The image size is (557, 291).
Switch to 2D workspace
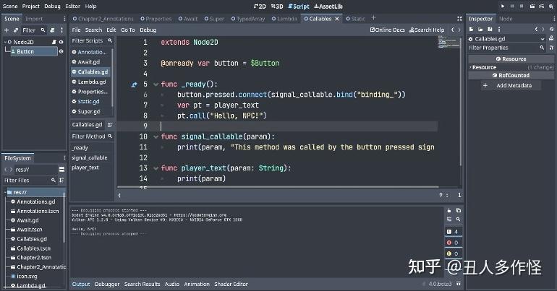(x=260, y=6)
